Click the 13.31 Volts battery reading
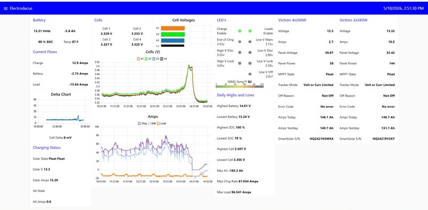 click(x=42, y=31)
